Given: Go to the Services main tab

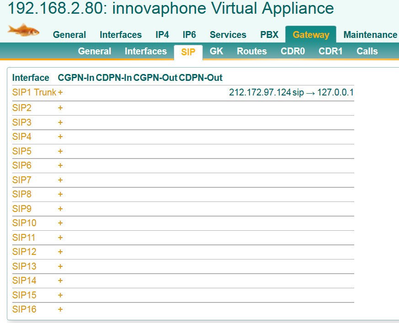Looking at the screenshot, I should 228,35.
